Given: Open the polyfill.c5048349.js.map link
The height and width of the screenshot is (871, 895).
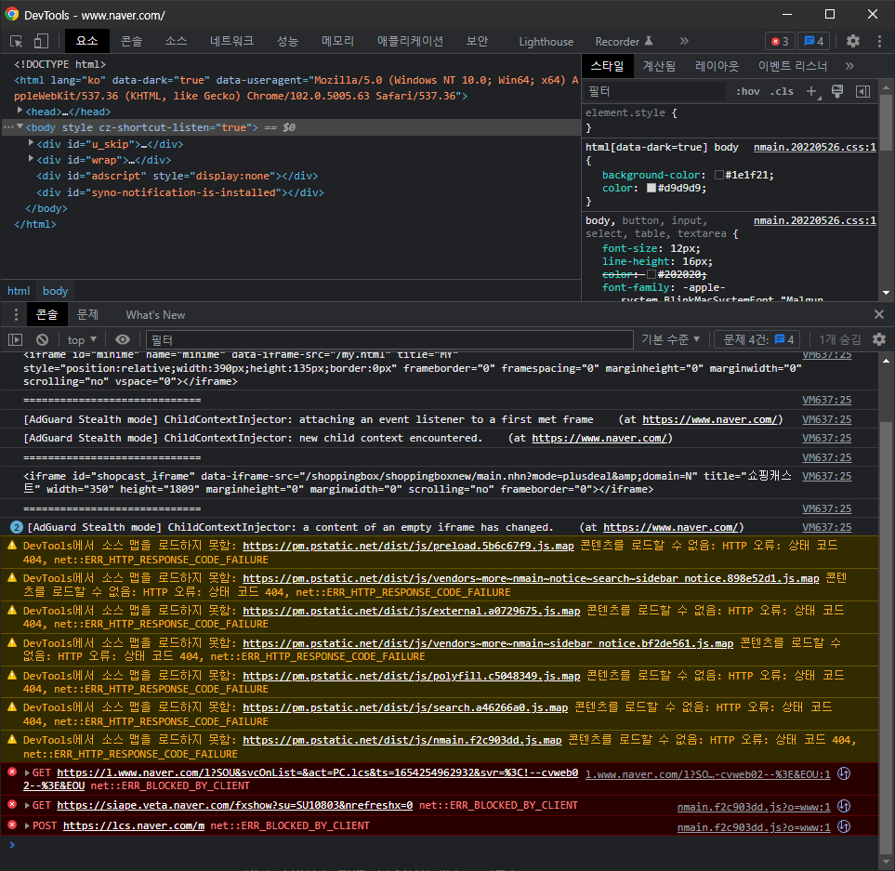Looking at the screenshot, I should [411, 676].
